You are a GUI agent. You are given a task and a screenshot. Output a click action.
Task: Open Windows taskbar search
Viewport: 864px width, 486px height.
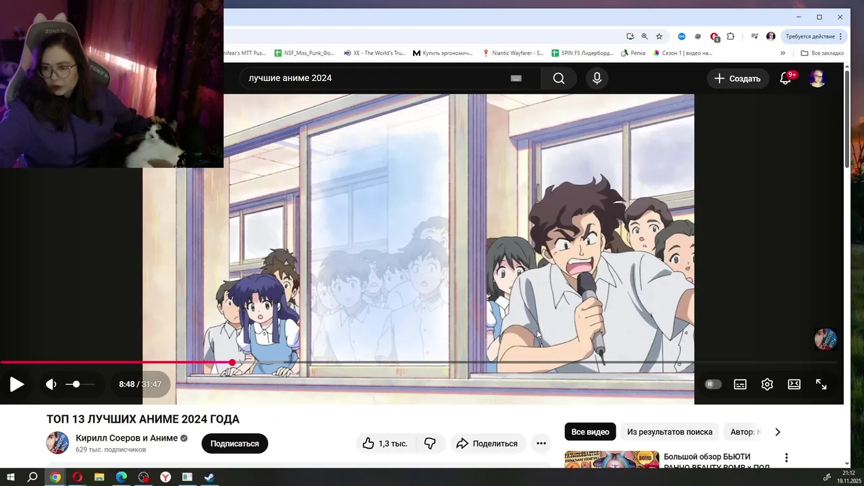click(x=32, y=477)
